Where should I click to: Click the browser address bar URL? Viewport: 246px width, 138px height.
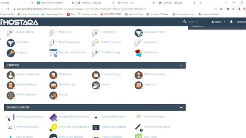click(81, 9)
